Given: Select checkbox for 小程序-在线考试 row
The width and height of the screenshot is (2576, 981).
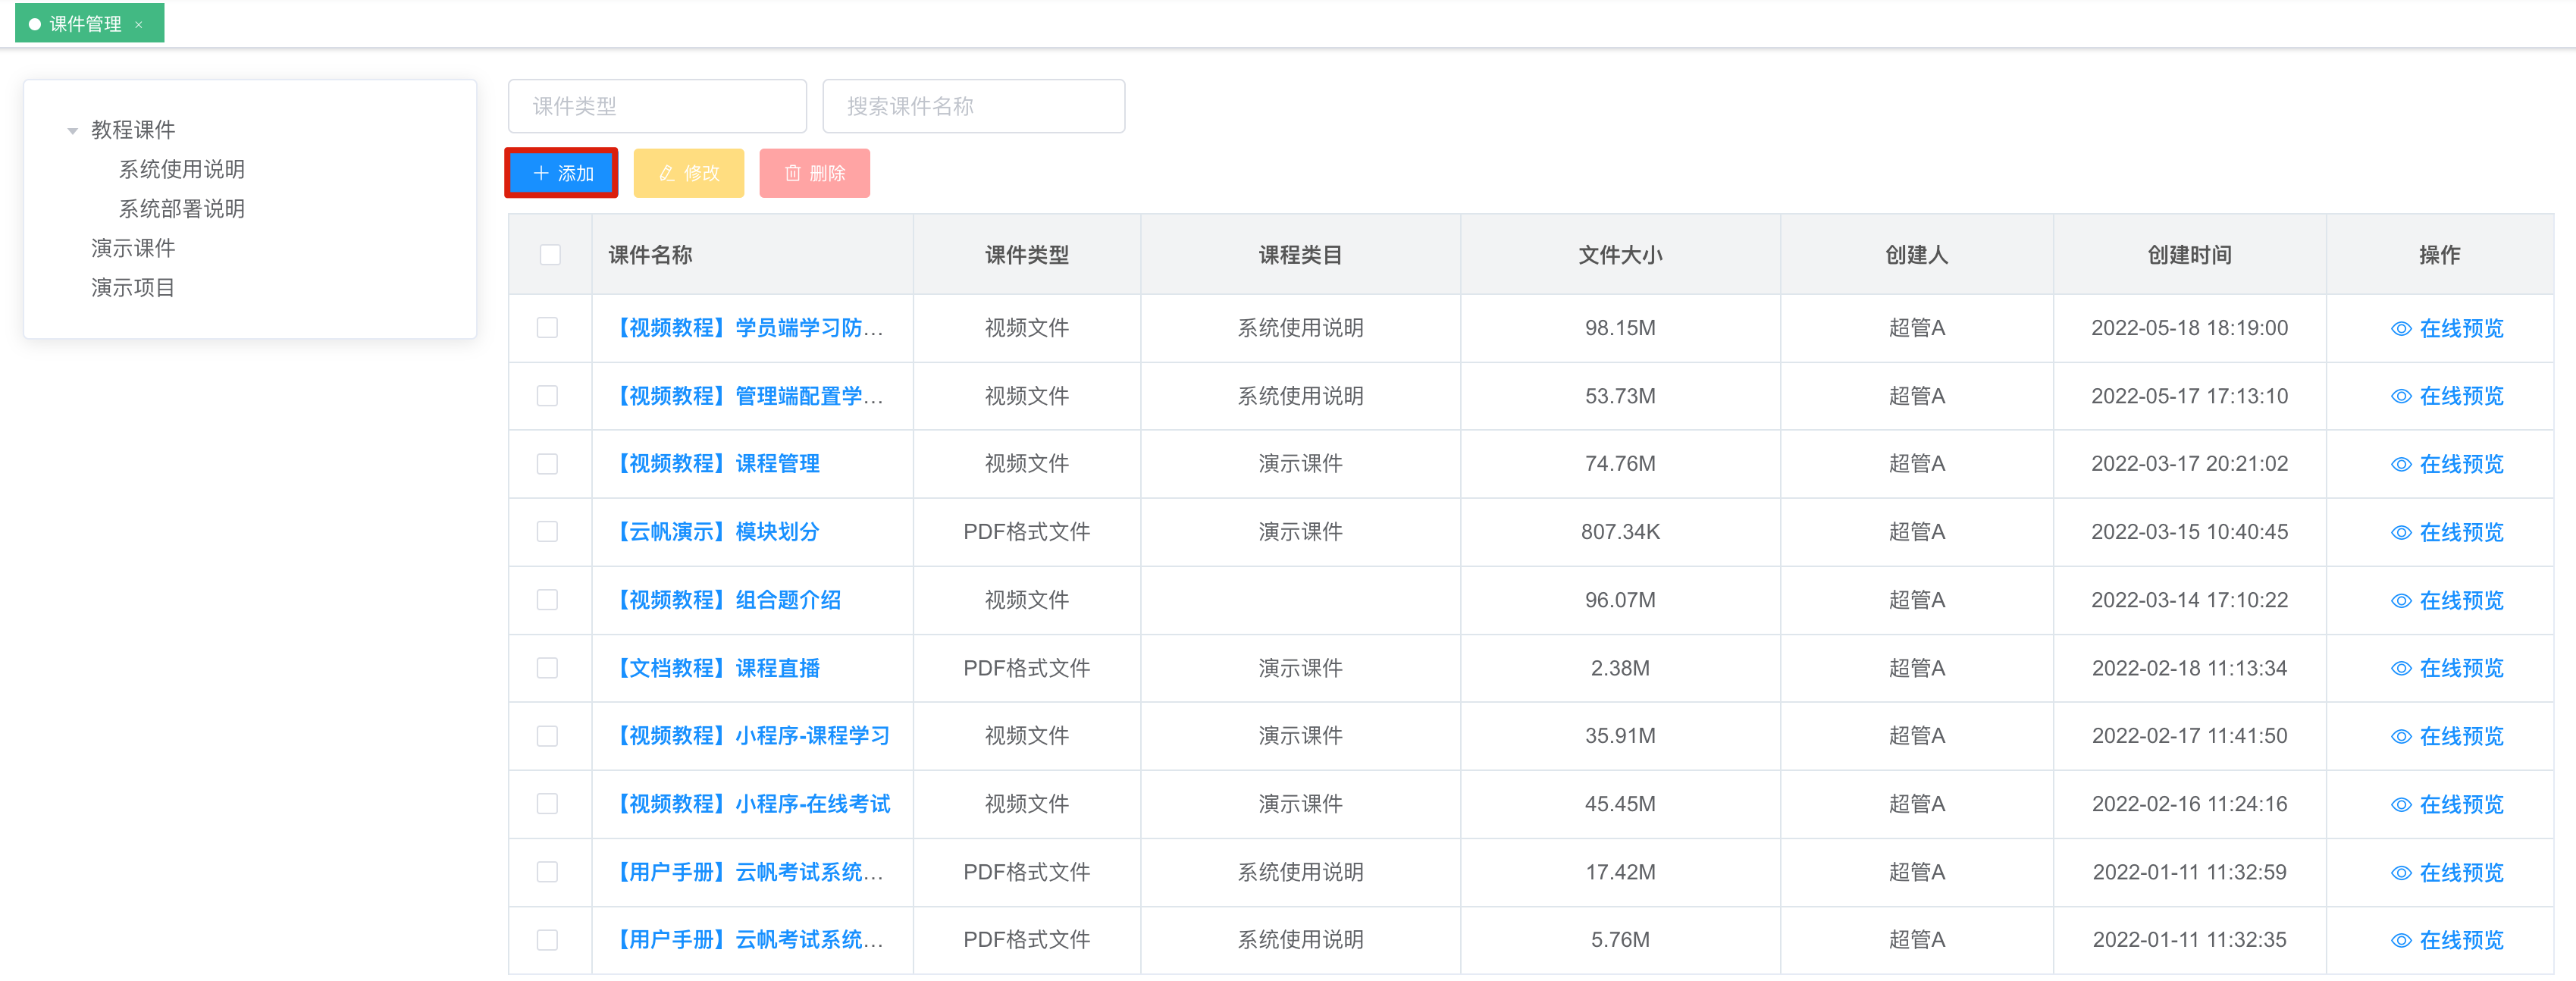Looking at the screenshot, I should coord(547,803).
